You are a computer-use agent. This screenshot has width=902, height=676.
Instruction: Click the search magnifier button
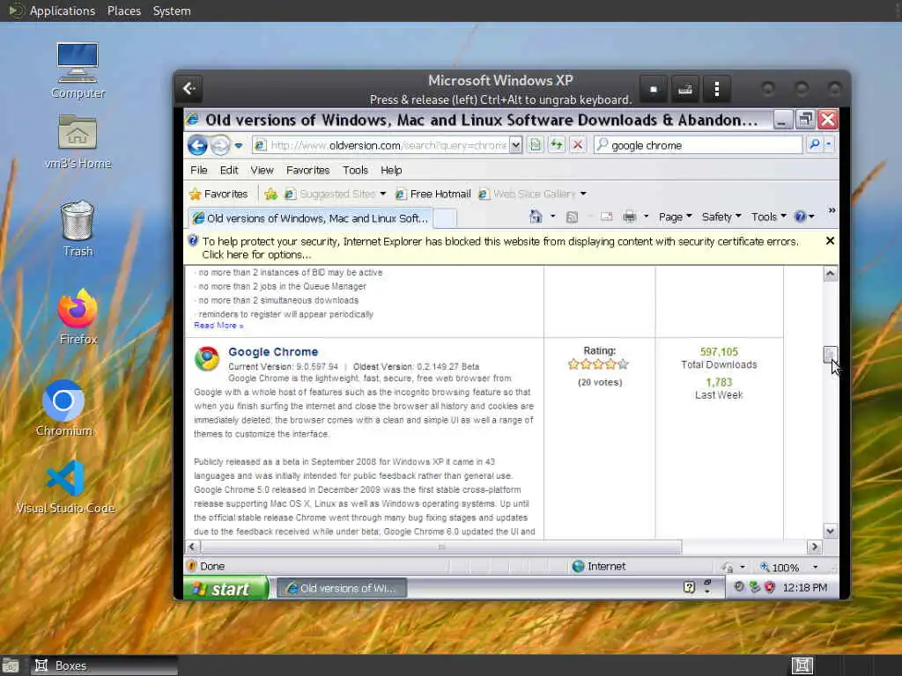[814, 144]
